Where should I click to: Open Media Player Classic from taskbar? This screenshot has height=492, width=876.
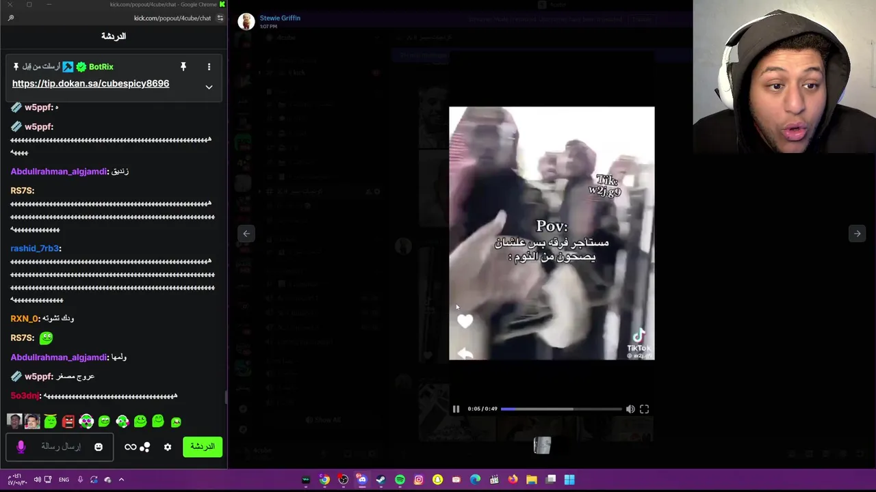tap(494, 480)
